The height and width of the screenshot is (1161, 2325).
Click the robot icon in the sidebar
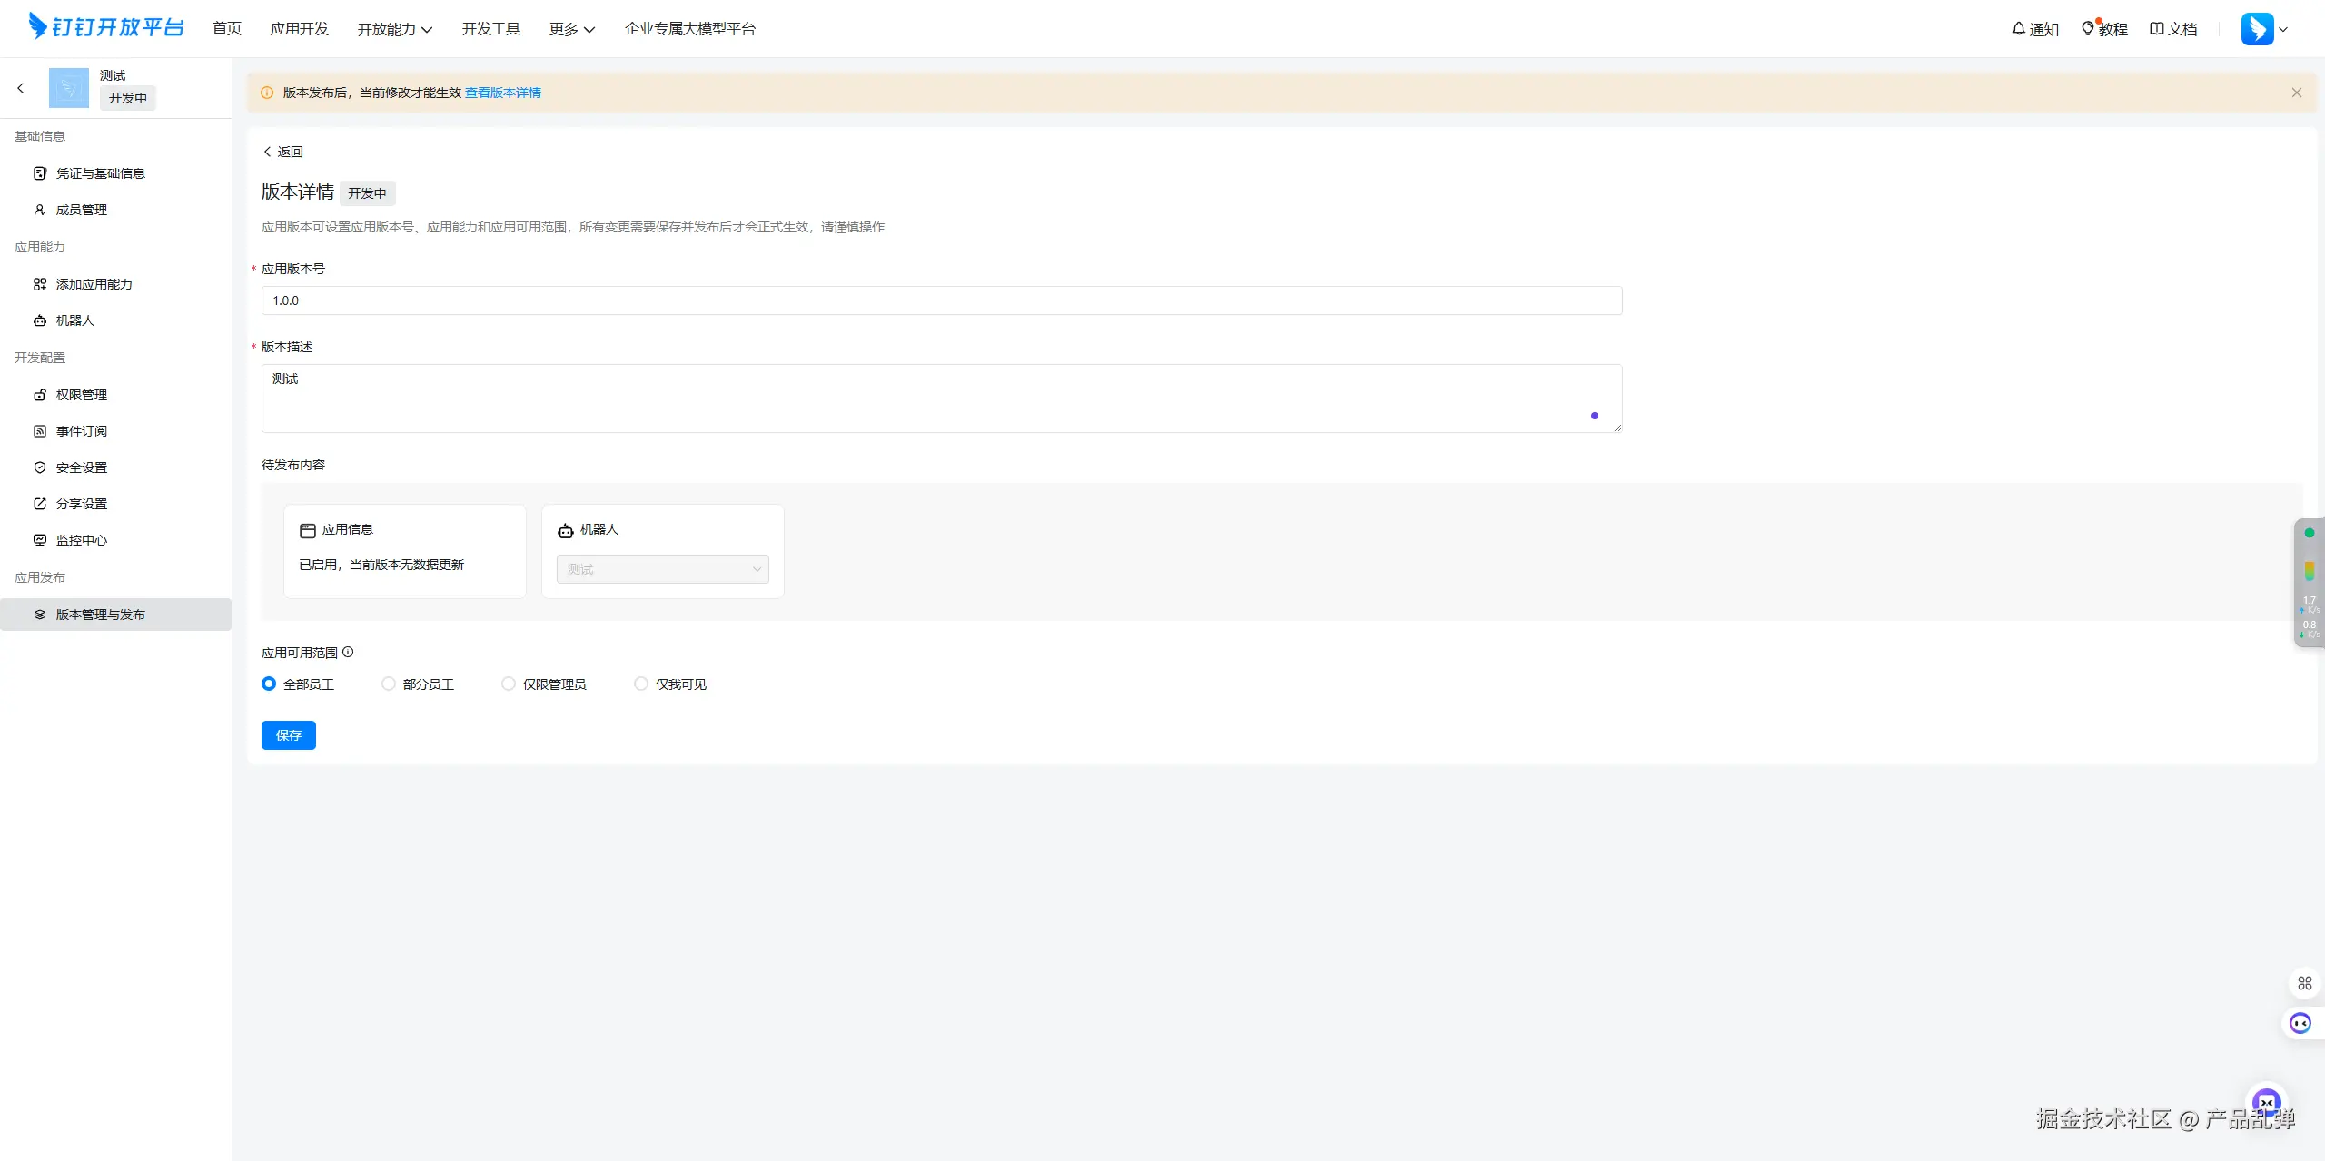[40, 320]
